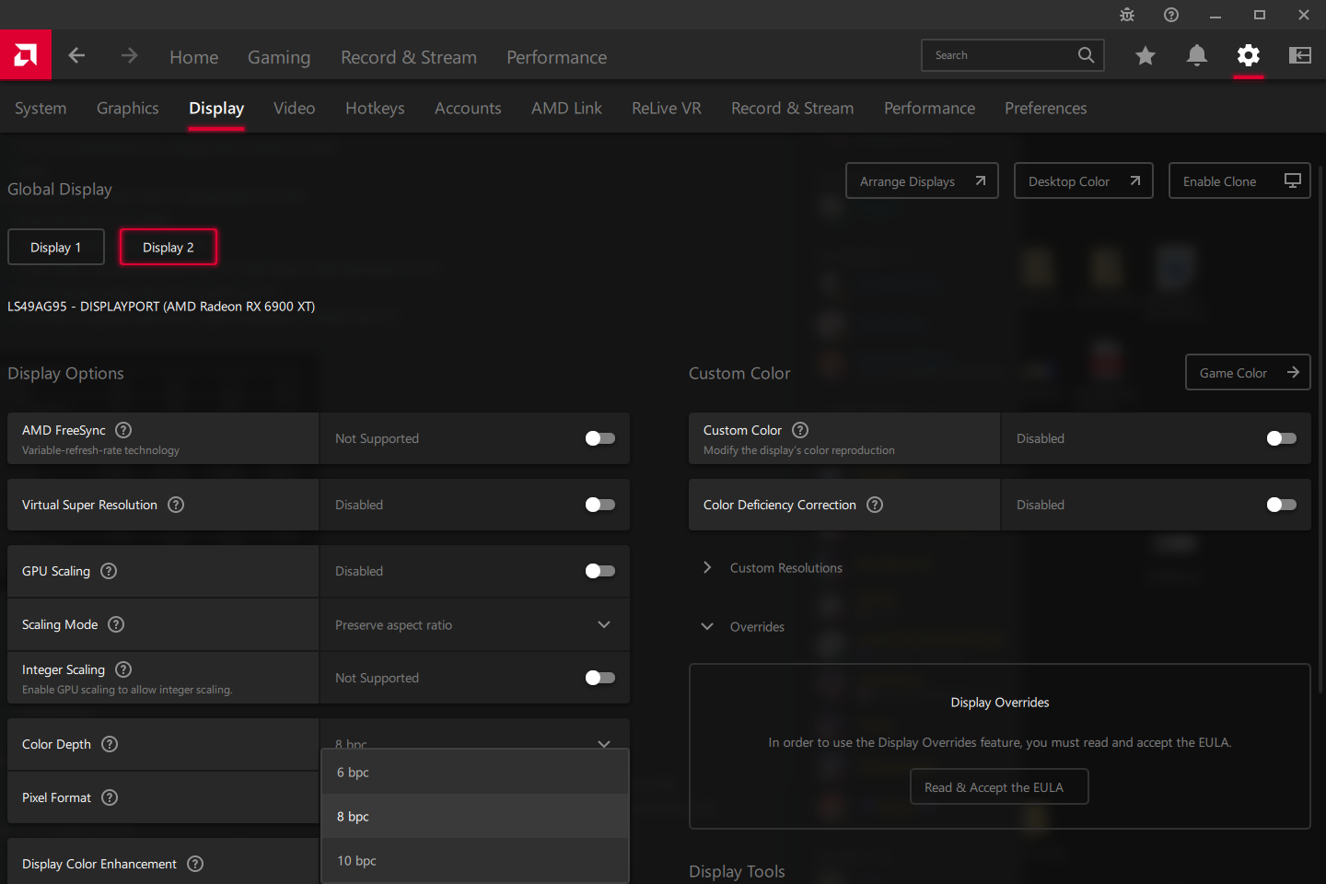Click the search magnifier icon
The image size is (1326, 884).
[1087, 55]
